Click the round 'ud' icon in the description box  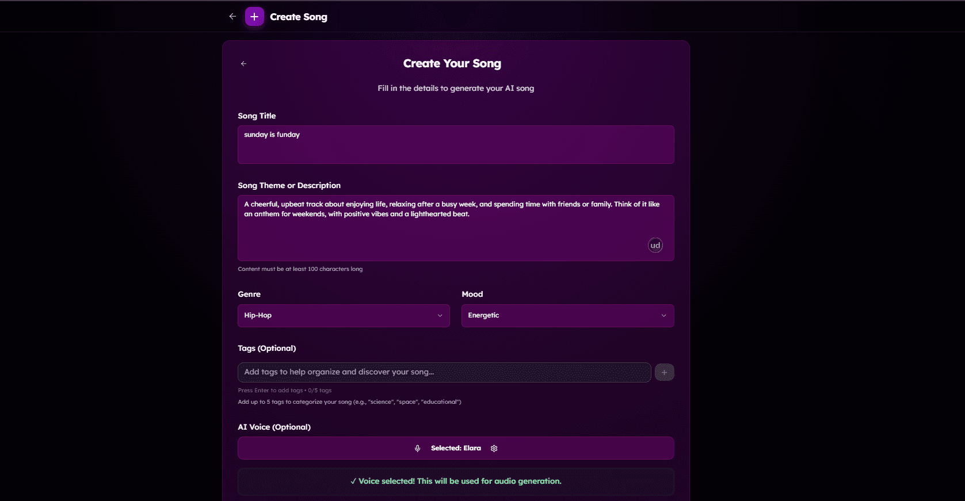(655, 246)
